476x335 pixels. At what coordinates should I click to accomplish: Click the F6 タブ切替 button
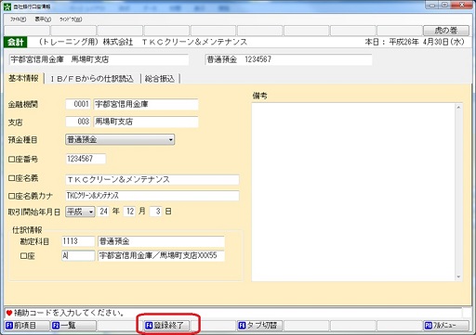pos(259,326)
